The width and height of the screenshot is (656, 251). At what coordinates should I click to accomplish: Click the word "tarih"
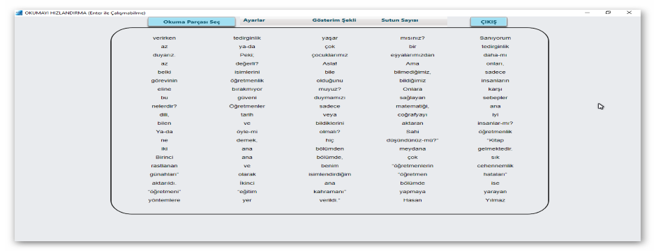[x=247, y=115]
